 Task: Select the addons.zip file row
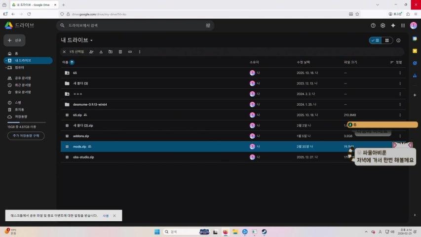coord(233,136)
